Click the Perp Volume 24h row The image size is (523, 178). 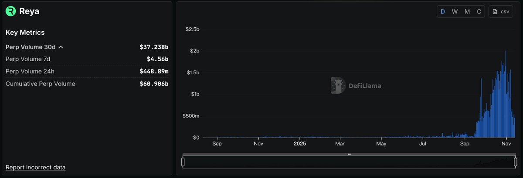pos(87,71)
